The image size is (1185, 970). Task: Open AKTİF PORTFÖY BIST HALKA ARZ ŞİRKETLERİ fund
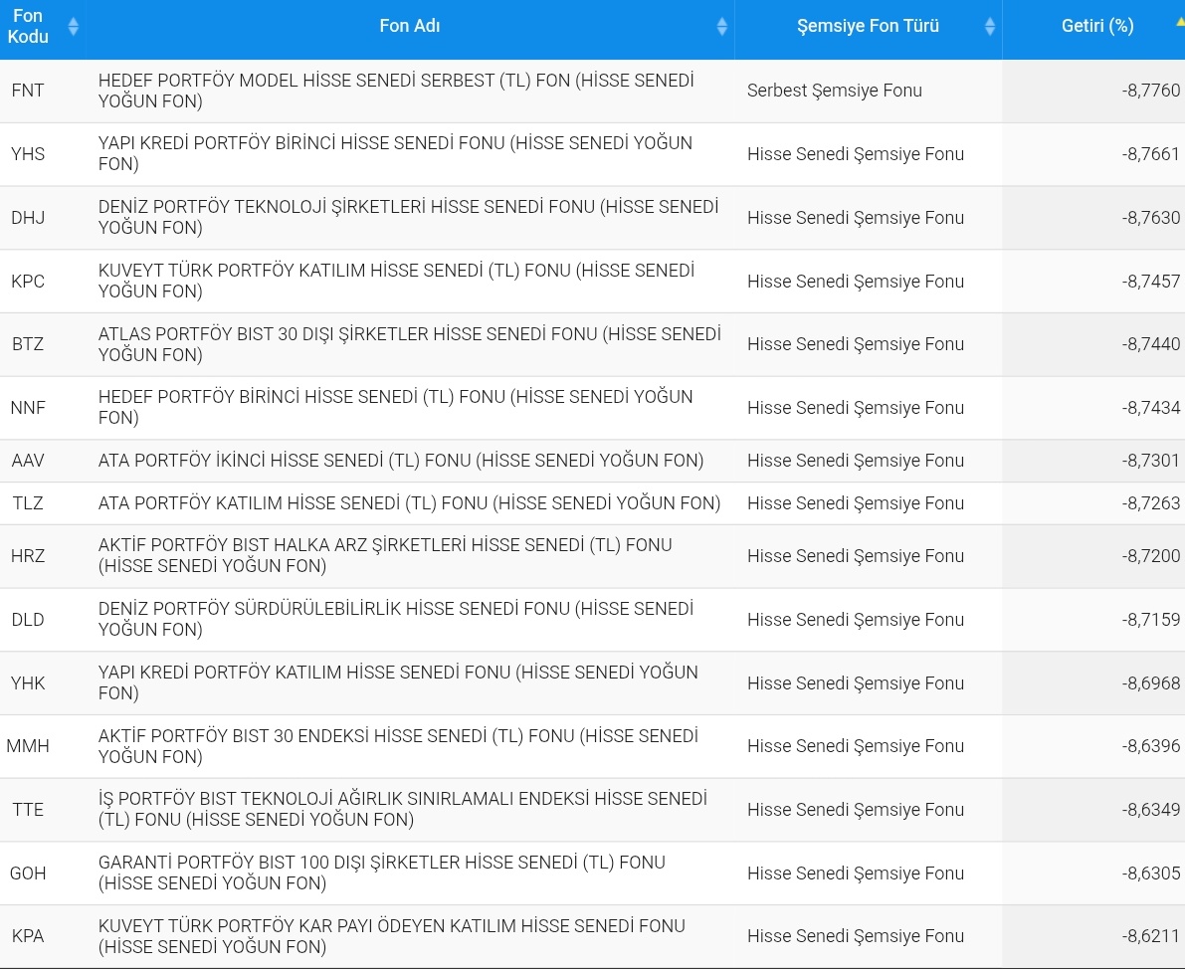pos(385,555)
